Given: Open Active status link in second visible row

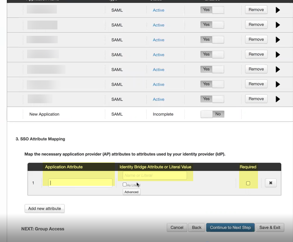Looking at the screenshot, I should click(158, 25).
